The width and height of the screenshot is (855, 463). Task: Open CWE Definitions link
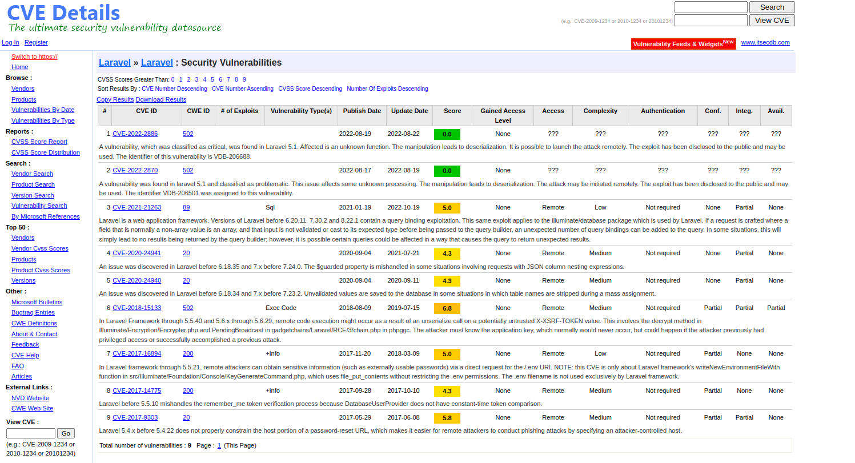point(34,323)
